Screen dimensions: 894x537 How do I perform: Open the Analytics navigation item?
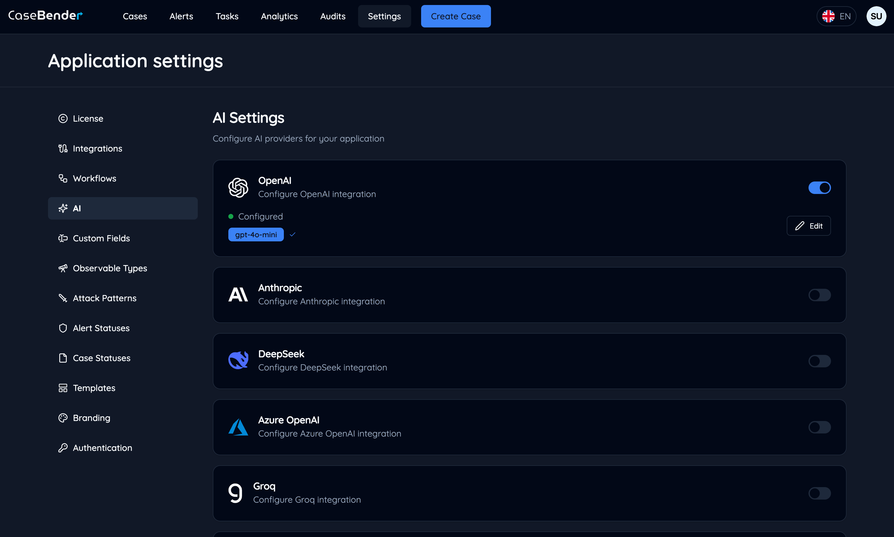coord(279,16)
